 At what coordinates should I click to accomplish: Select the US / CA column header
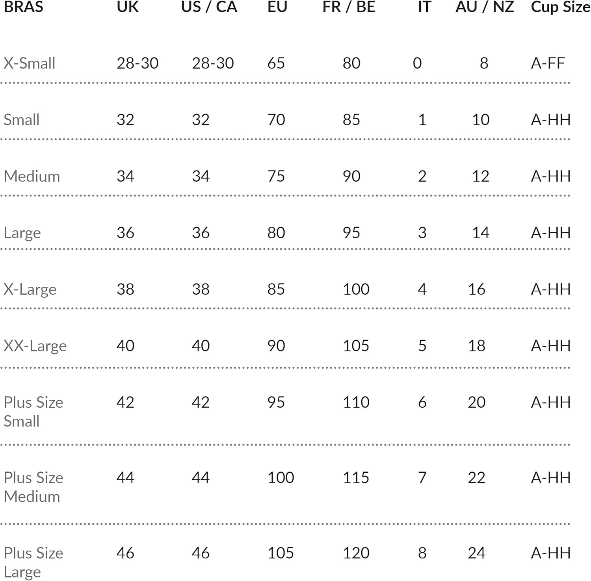click(209, 7)
